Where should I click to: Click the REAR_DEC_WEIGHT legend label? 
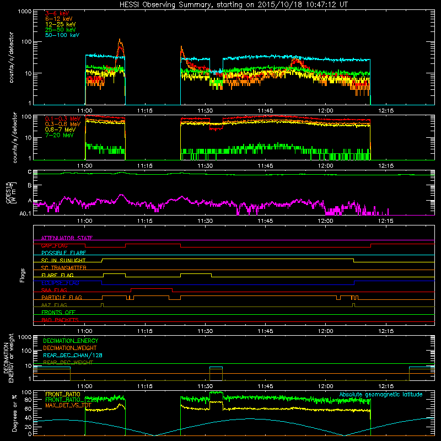(x=68, y=363)
